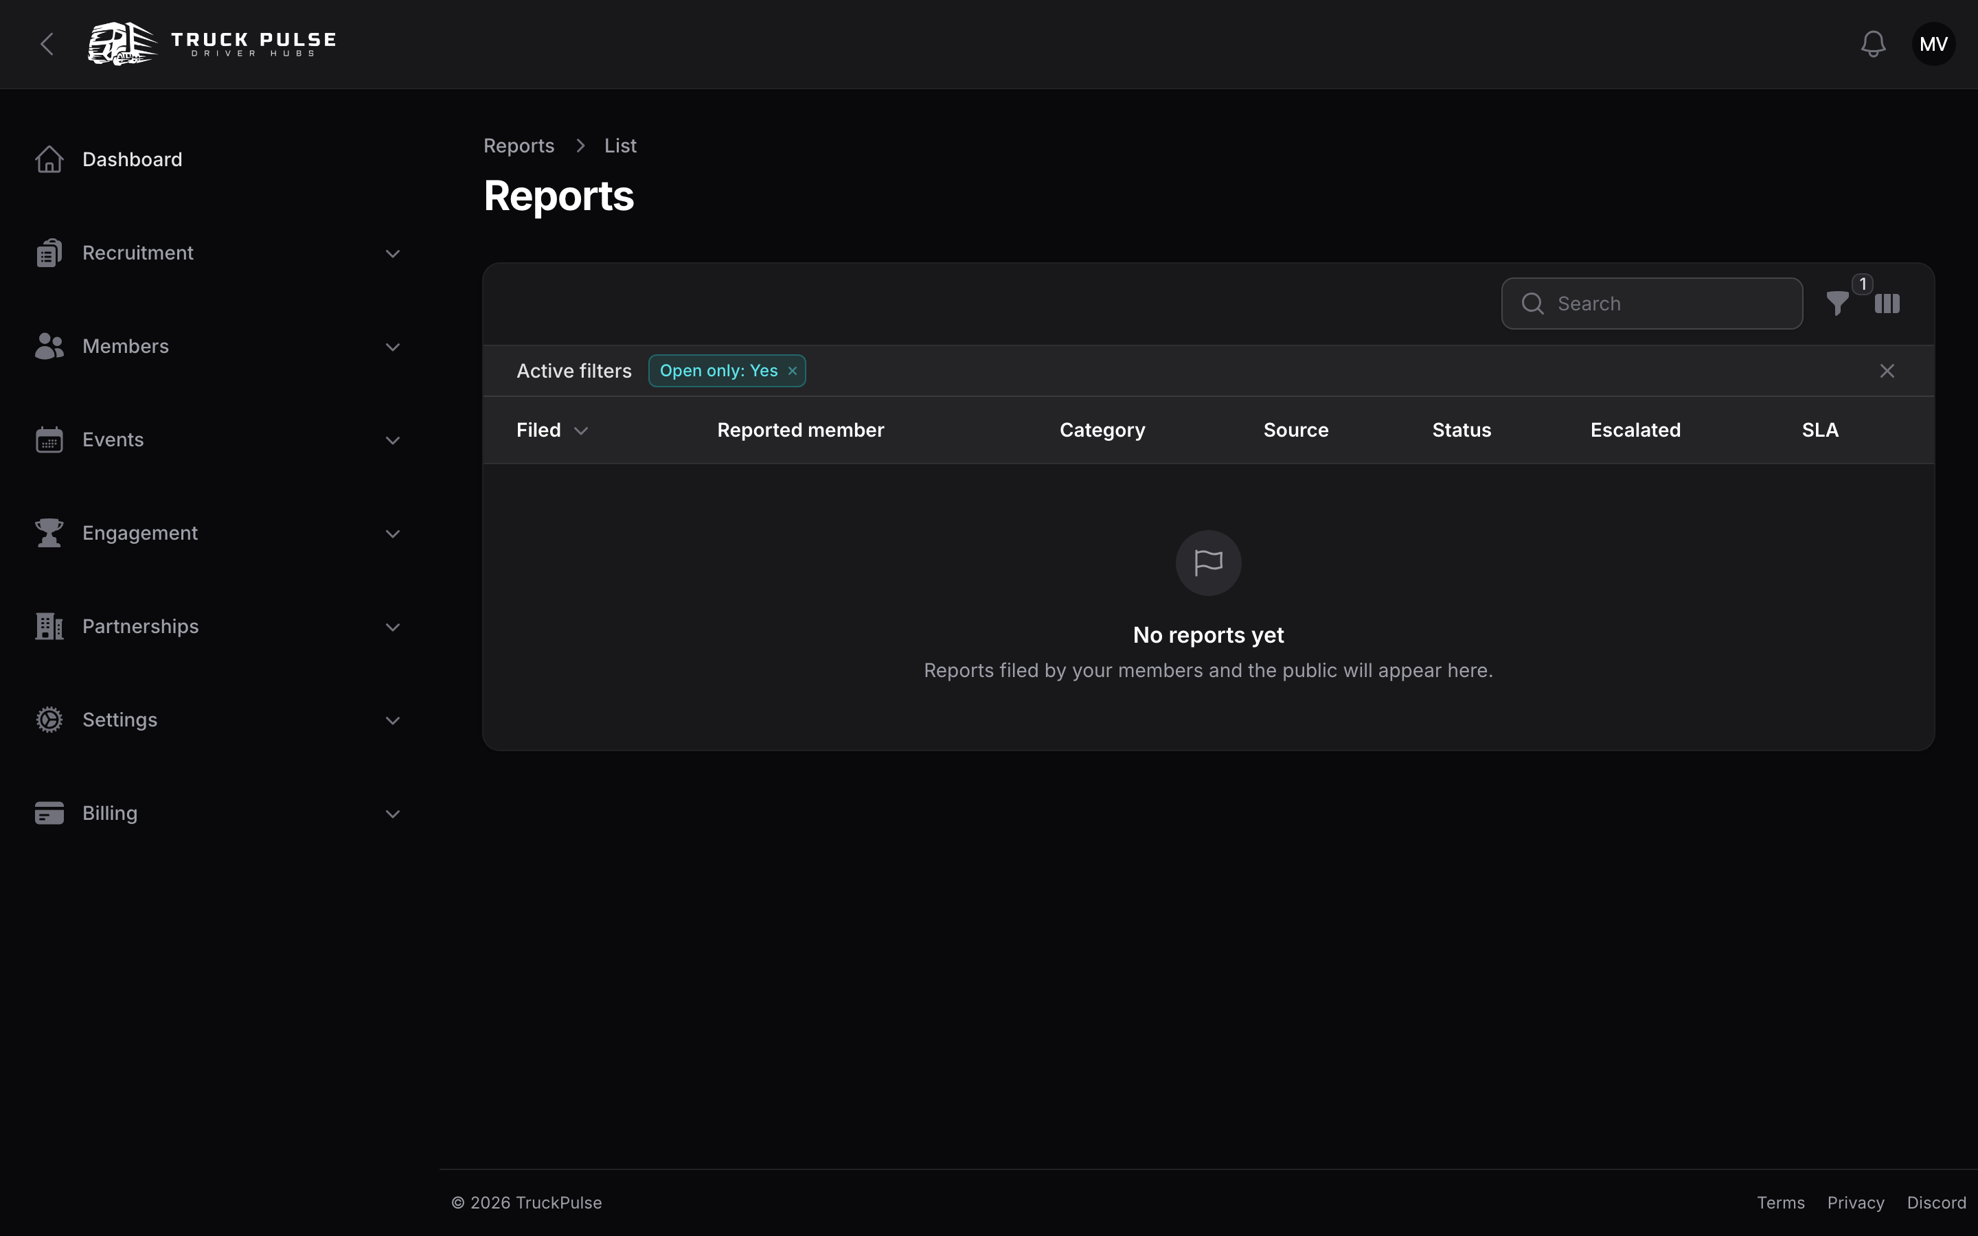Select Billing in the sidebar
The width and height of the screenshot is (1978, 1236).
pyautogui.click(x=111, y=814)
